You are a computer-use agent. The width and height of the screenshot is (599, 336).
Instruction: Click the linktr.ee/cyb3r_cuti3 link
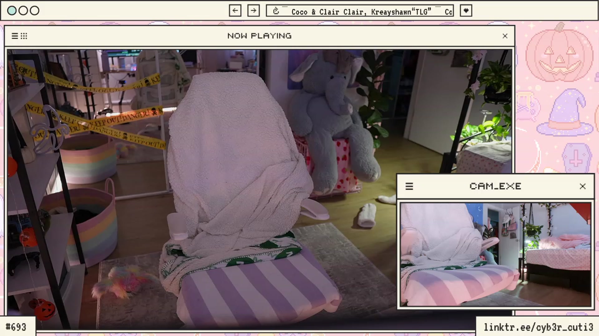coord(538,327)
